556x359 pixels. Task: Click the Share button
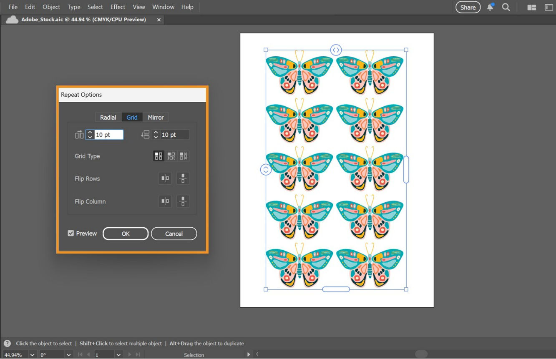click(468, 7)
